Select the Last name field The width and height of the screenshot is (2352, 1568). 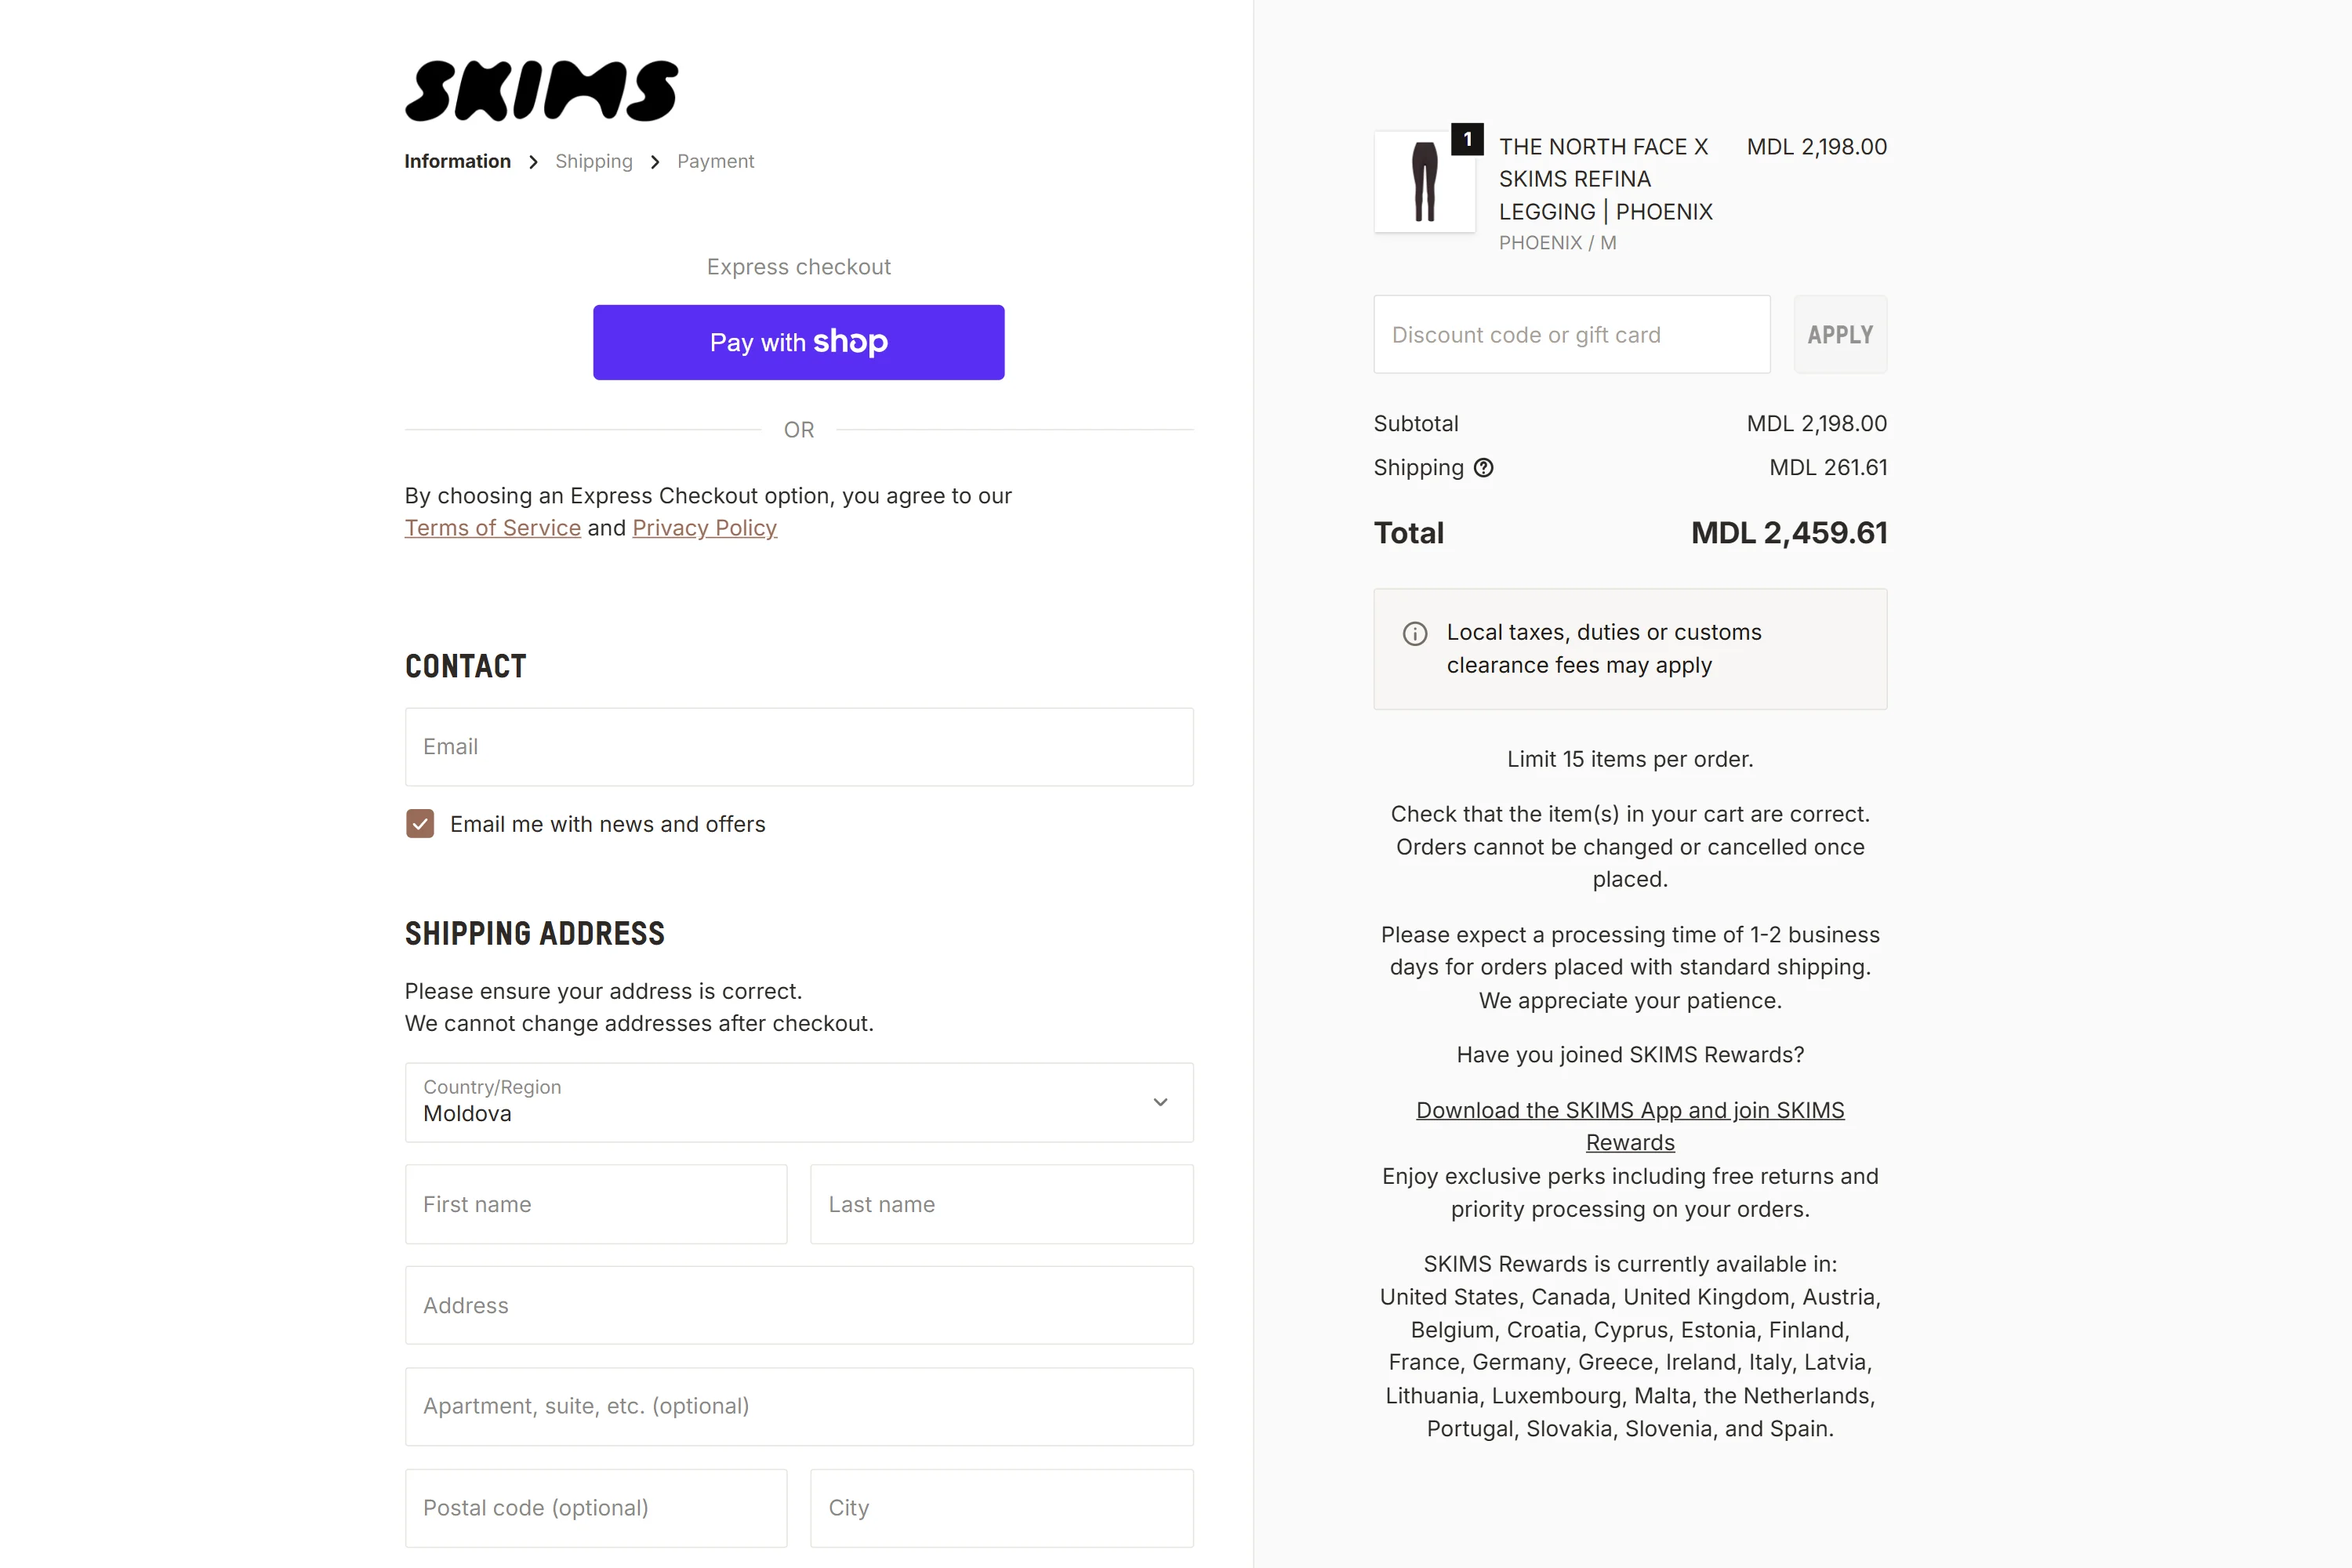(1001, 1204)
